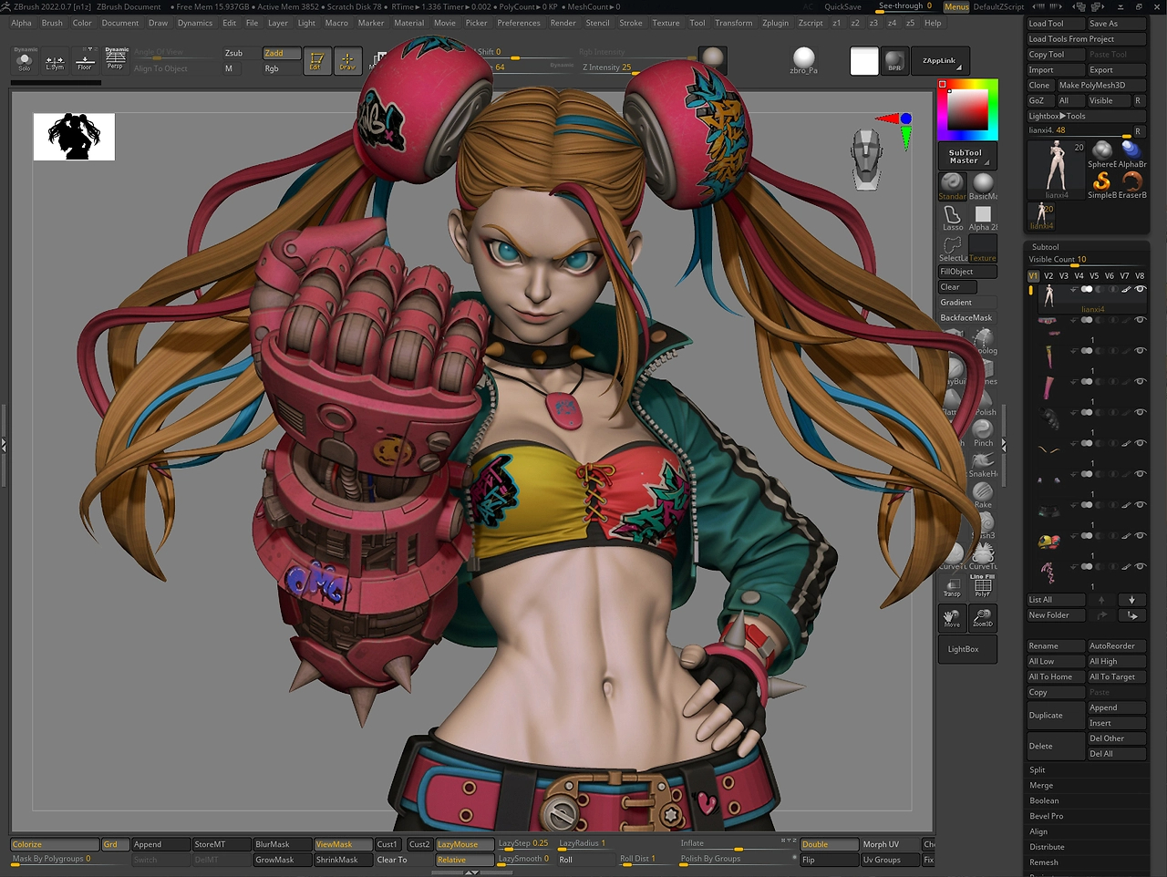
Task: Open the Texture slot
Action: [983, 249]
